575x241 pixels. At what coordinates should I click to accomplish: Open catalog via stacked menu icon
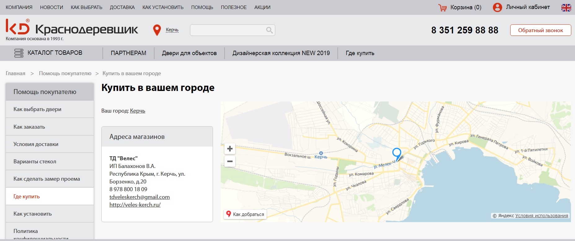[x=19, y=53]
